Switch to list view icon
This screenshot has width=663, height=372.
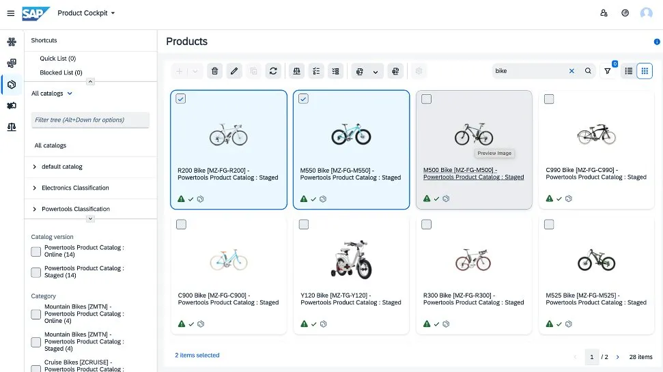pos(628,71)
